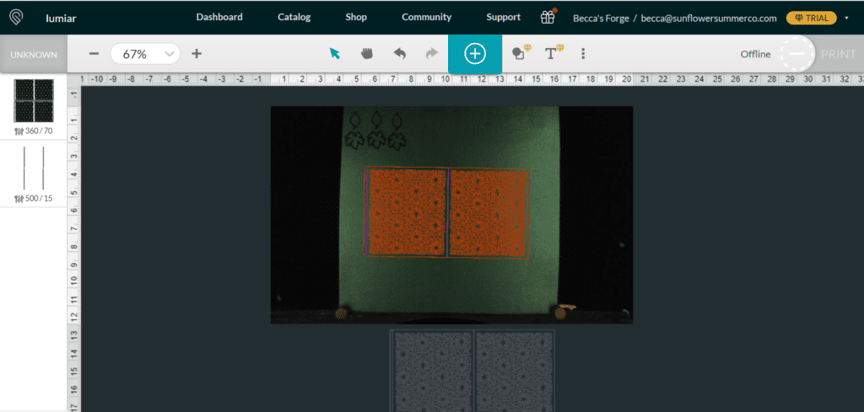Zoom out with the minus icon
The height and width of the screenshot is (412, 864).
tap(94, 54)
